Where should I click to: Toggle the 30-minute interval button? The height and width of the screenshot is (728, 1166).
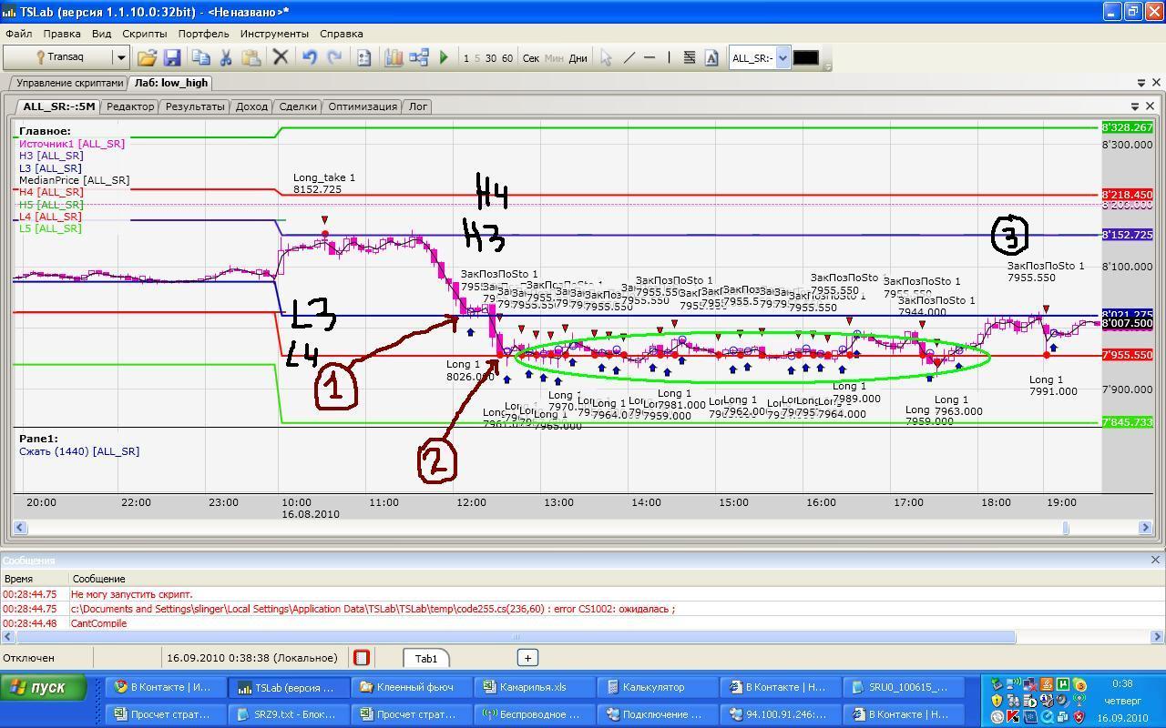click(x=491, y=58)
